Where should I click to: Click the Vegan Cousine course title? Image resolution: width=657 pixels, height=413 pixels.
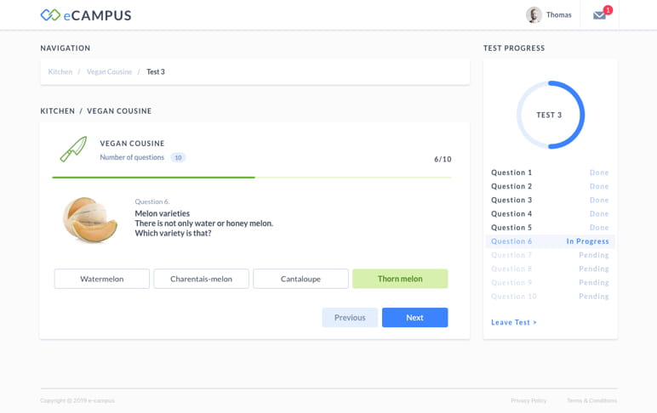coord(132,144)
